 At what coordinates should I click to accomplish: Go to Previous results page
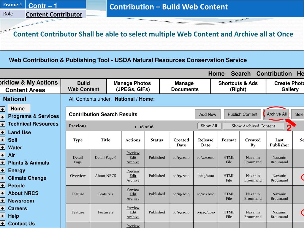(77, 126)
